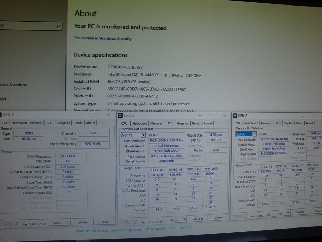Open See details in Windows Security link
322x242 pixels.
pyautogui.click(x=103, y=38)
